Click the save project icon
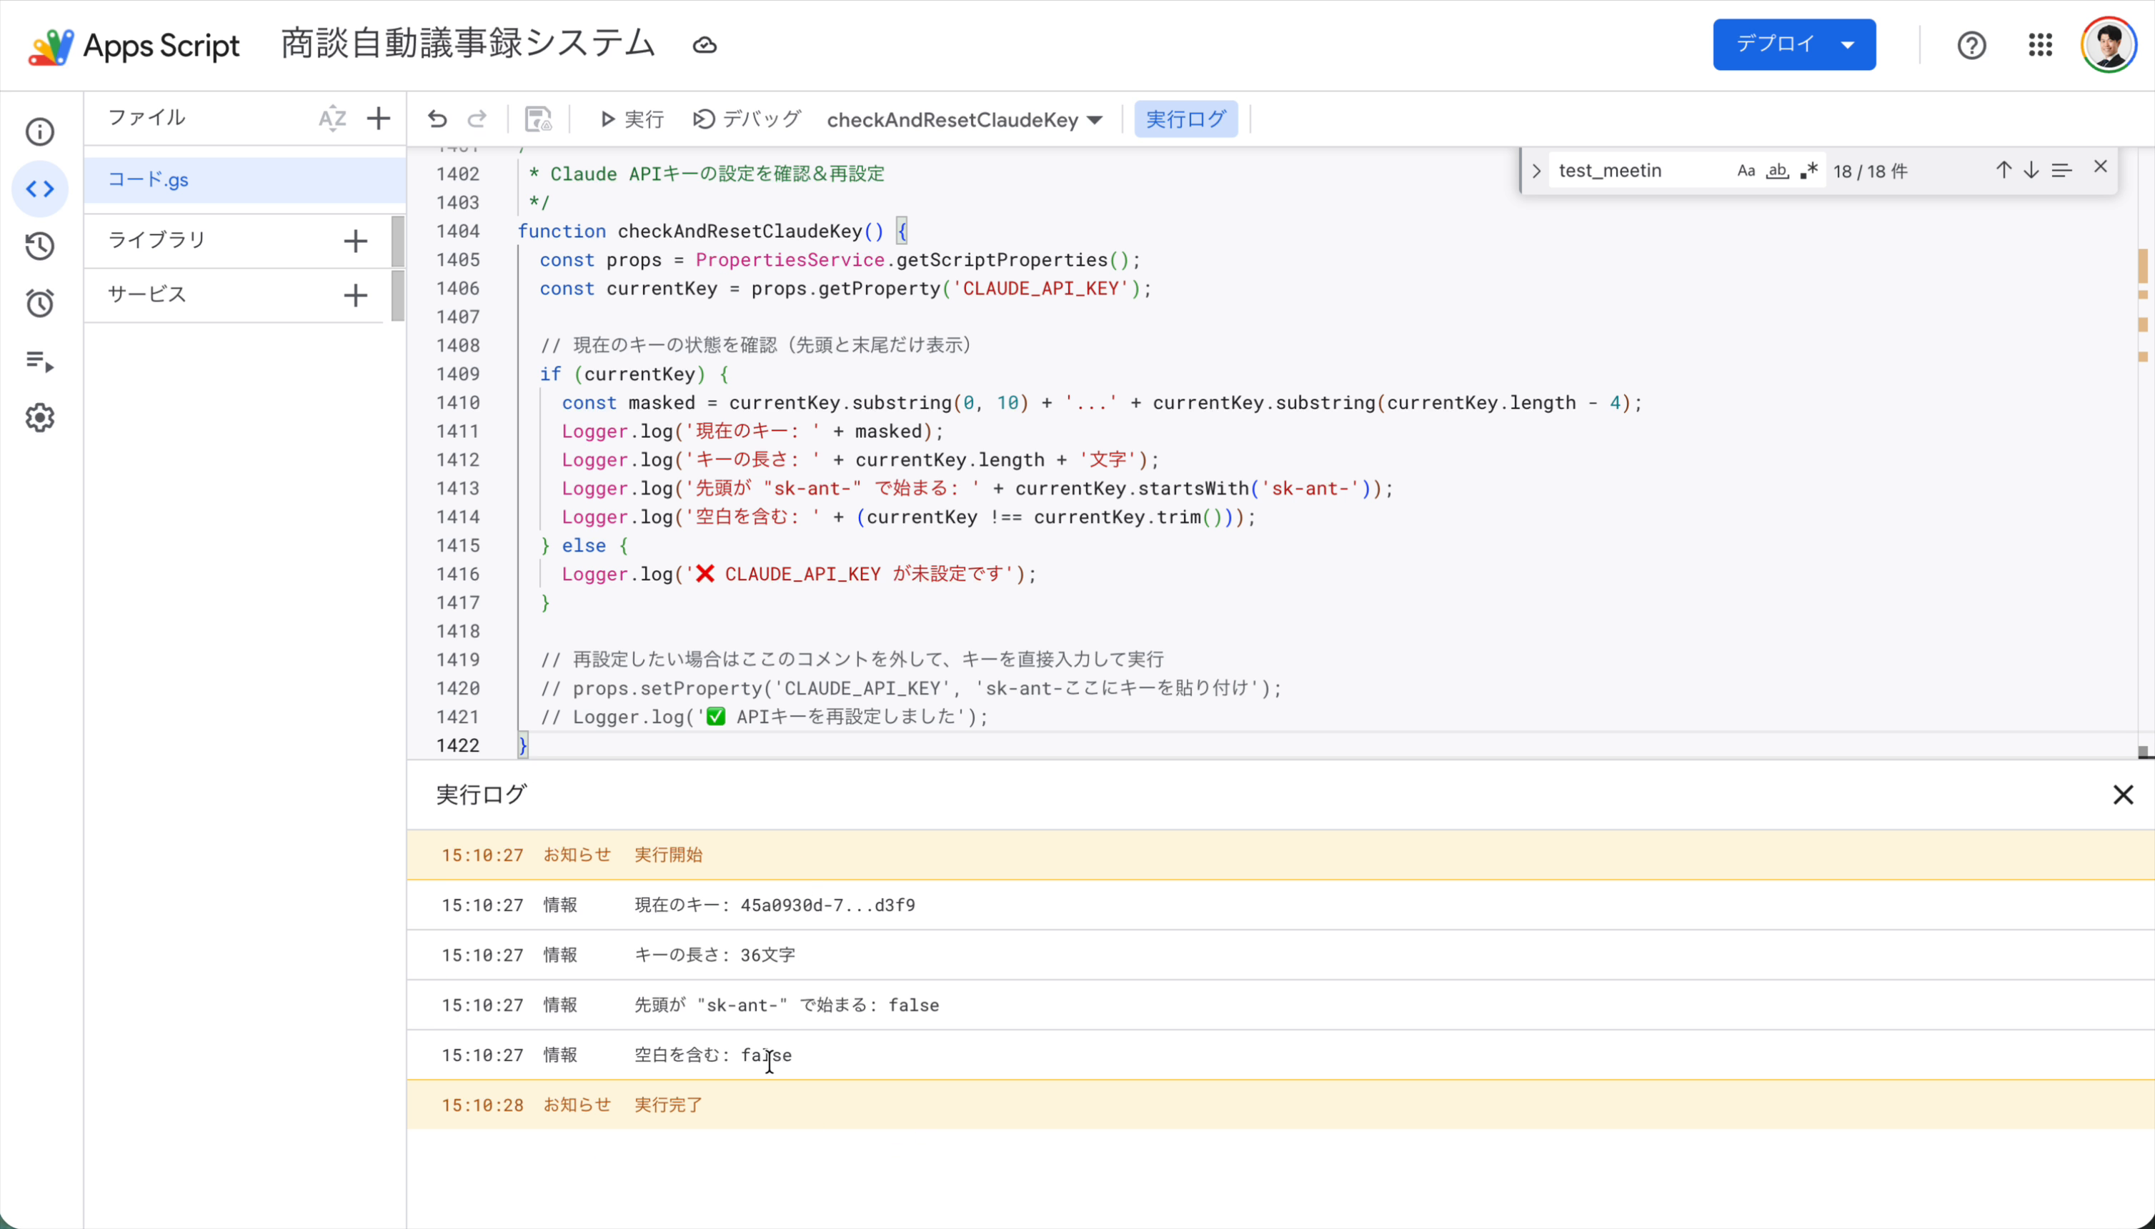Viewport: 2155px width, 1229px height. click(x=539, y=119)
